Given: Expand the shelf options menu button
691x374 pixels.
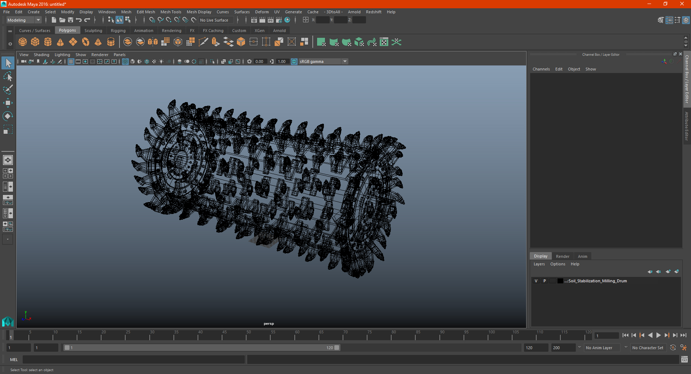Looking at the screenshot, I should tap(10, 44).
